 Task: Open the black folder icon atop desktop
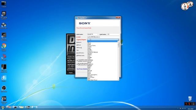pos(4,4)
